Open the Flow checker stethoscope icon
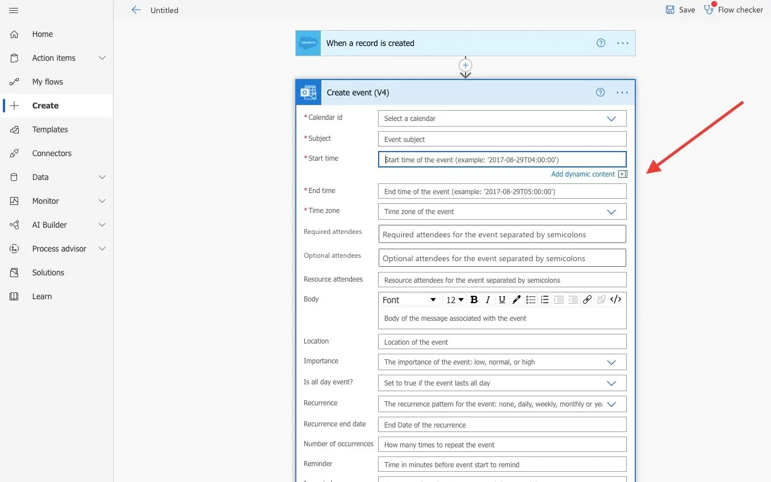This screenshot has height=482, width=771. tap(709, 9)
